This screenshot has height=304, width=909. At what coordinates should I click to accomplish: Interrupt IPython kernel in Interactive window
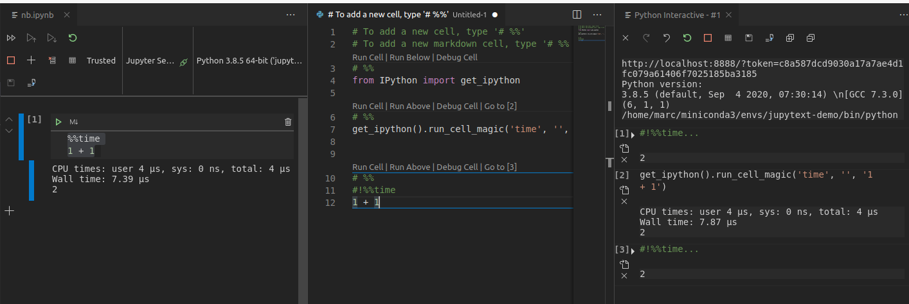(708, 38)
